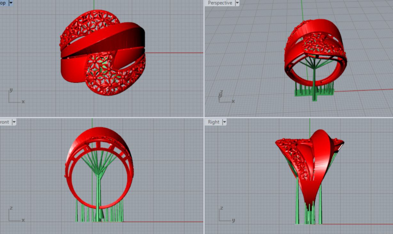
Task: Open the Perspective viewport dropdown arrow
Action: pos(237,3)
